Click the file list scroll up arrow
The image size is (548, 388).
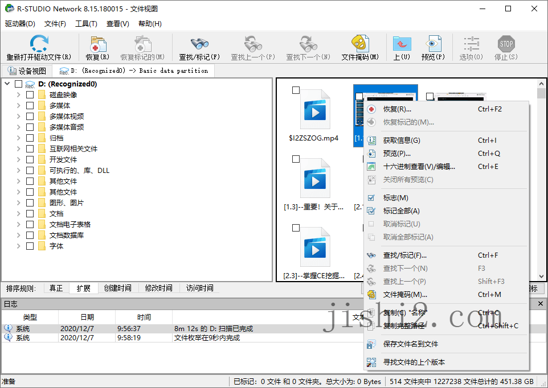541,84
